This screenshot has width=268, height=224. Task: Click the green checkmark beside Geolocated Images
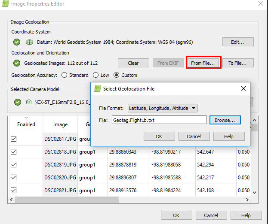pos(17,63)
